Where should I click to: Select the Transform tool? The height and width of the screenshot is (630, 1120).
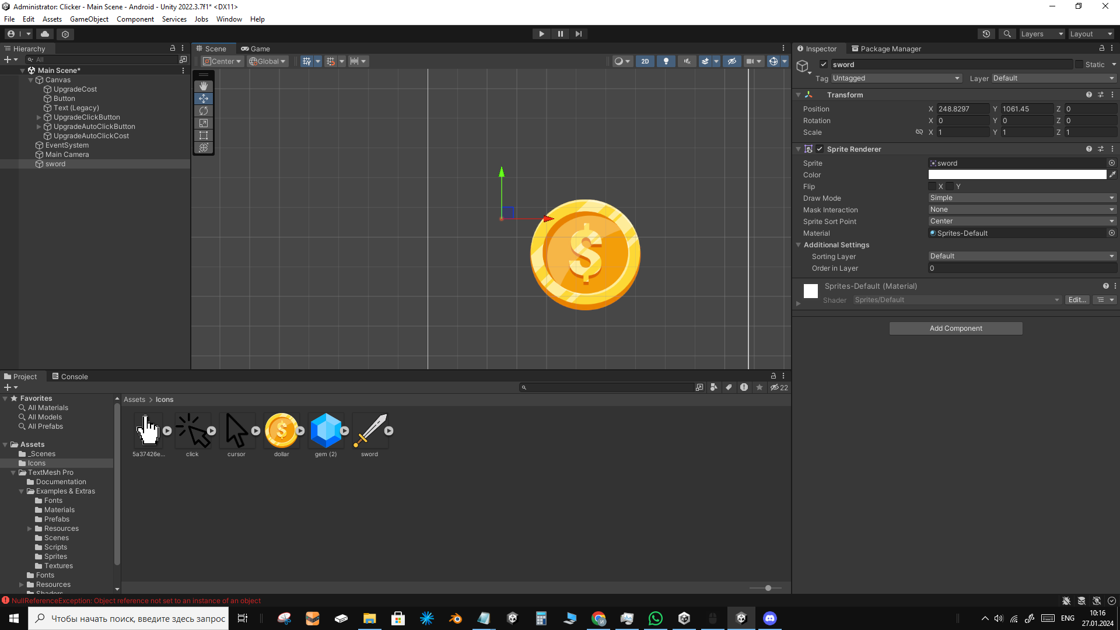pyautogui.click(x=204, y=148)
